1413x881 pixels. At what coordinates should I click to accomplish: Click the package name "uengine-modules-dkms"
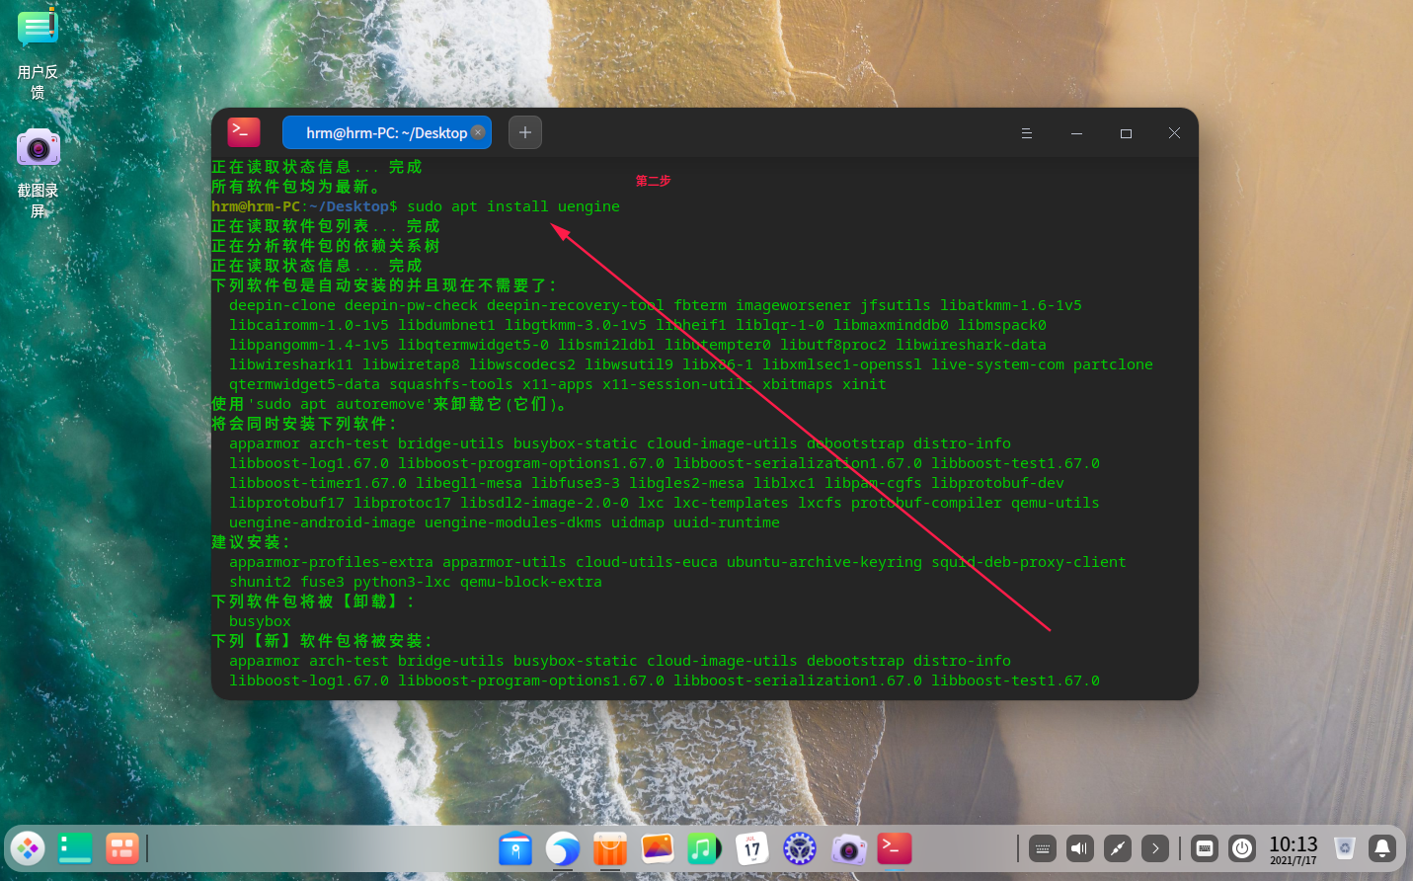coord(513,522)
